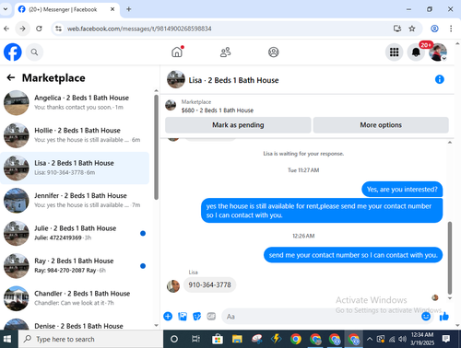Viewport: 461px width, 348px height.
Task: Open the Facebook menu grid icon
Action: [x=394, y=52]
